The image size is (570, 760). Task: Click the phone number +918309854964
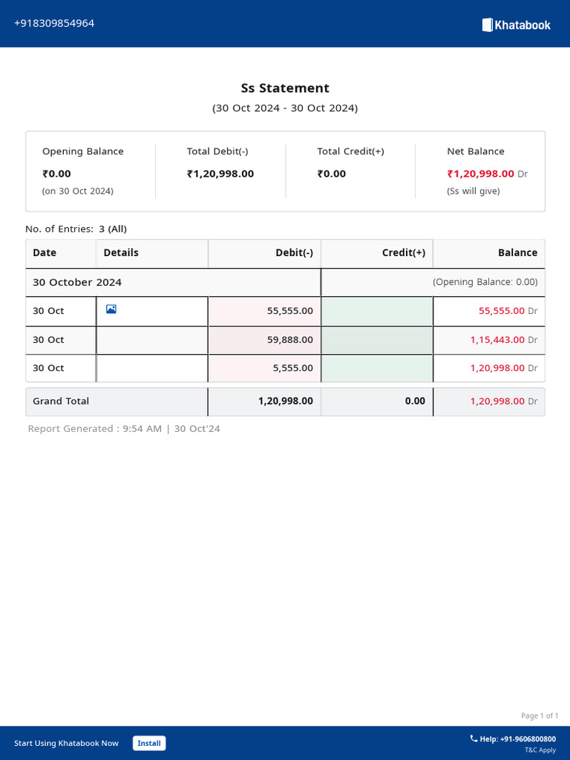(54, 23)
